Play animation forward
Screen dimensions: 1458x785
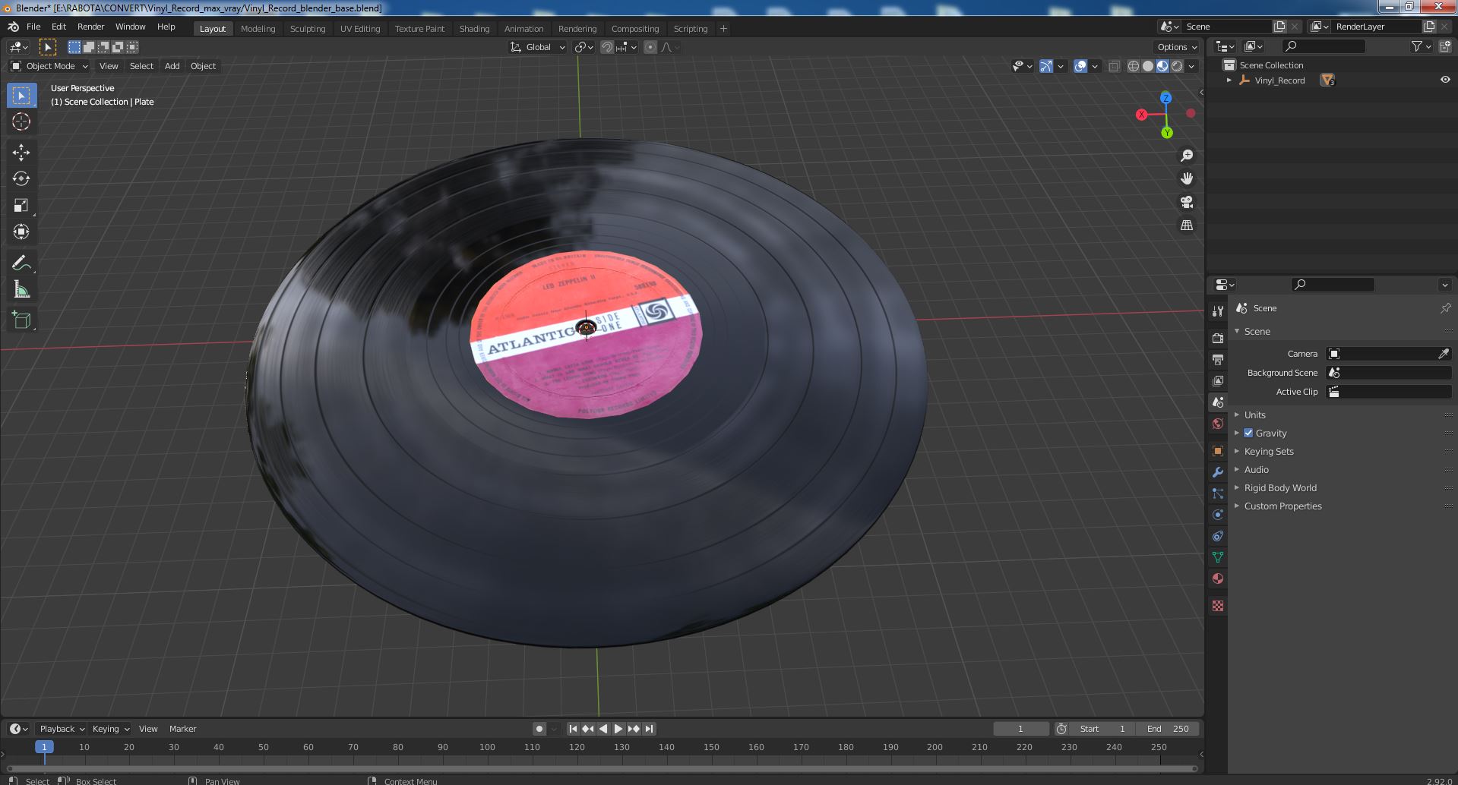[618, 729]
